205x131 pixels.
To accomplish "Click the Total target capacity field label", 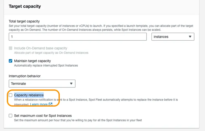I will click(24, 21).
